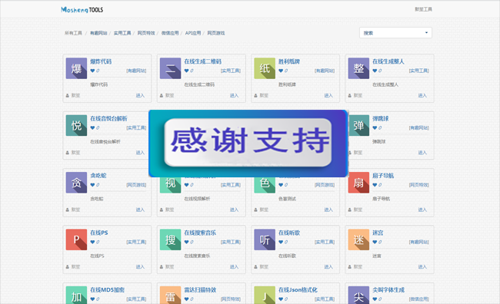Click the Mosheng TOOLS logo

82,10
